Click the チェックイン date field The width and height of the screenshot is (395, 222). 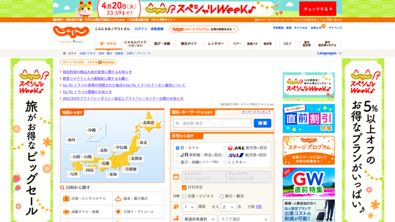point(204,177)
